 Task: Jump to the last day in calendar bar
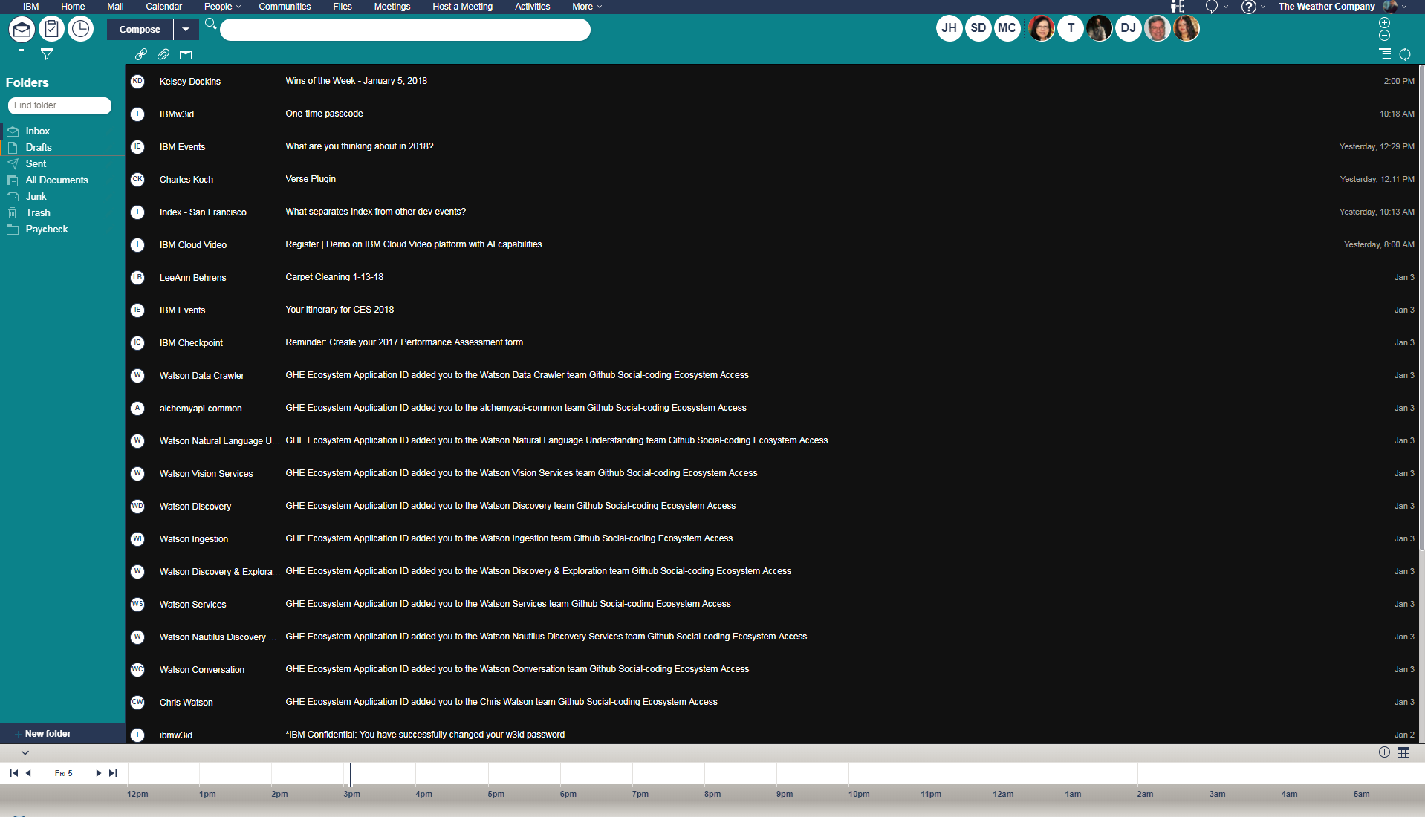point(113,773)
